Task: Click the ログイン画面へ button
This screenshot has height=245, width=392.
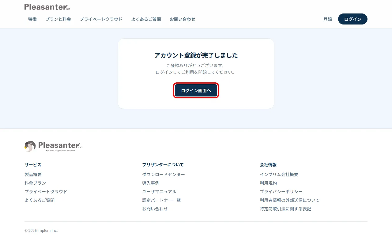Action: 196,90
